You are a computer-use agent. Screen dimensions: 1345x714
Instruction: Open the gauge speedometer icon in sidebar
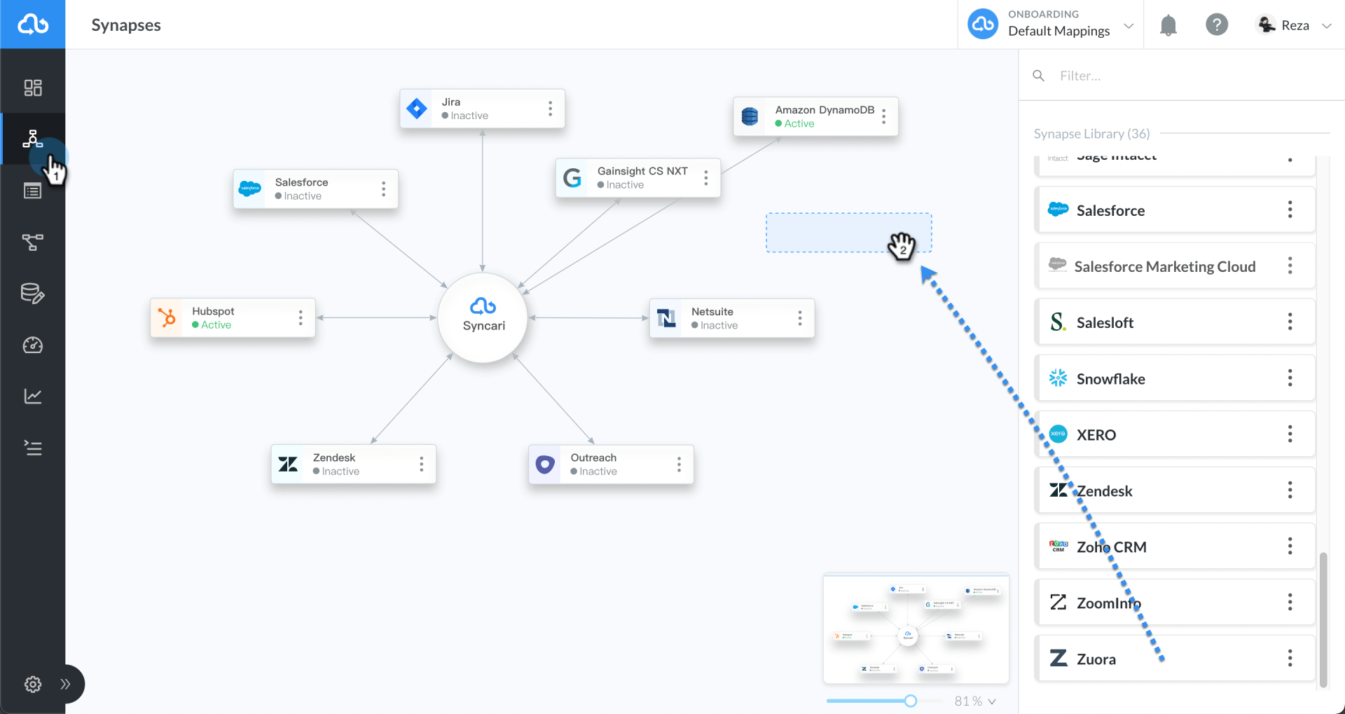33,345
